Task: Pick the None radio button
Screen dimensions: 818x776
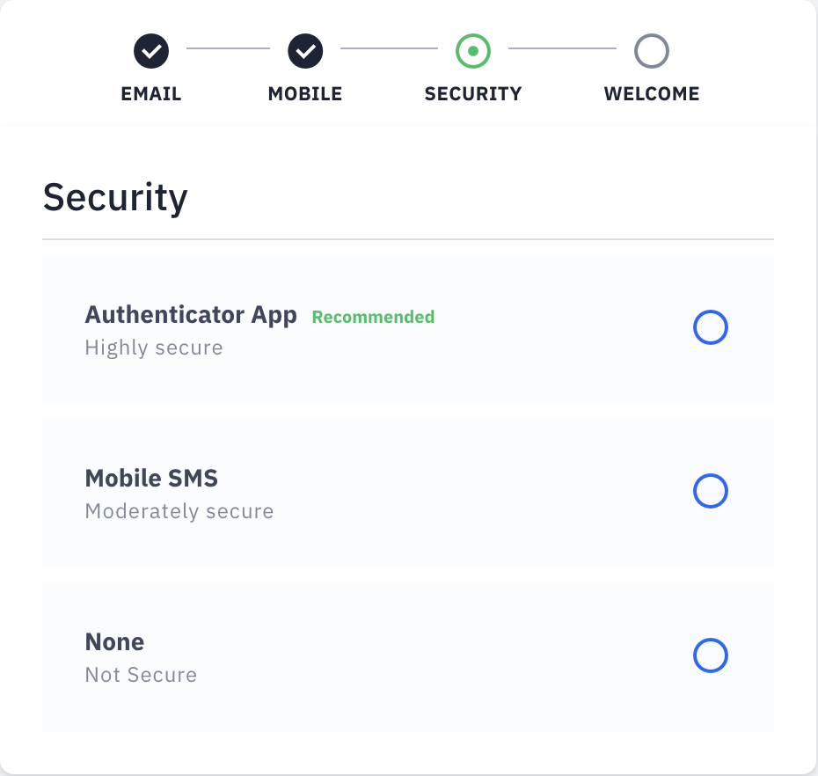Action: tap(711, 655)
